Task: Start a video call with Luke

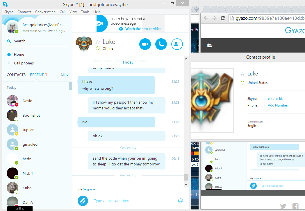Action: 145,44
